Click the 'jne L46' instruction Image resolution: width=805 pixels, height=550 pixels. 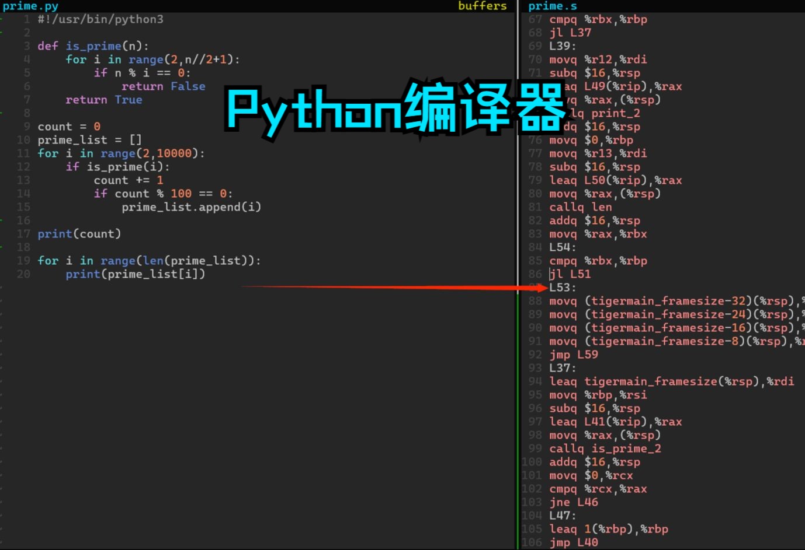tap(574, 502)
